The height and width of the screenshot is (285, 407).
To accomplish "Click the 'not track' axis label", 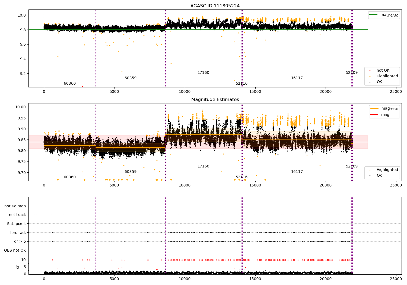I will (17, 215).
